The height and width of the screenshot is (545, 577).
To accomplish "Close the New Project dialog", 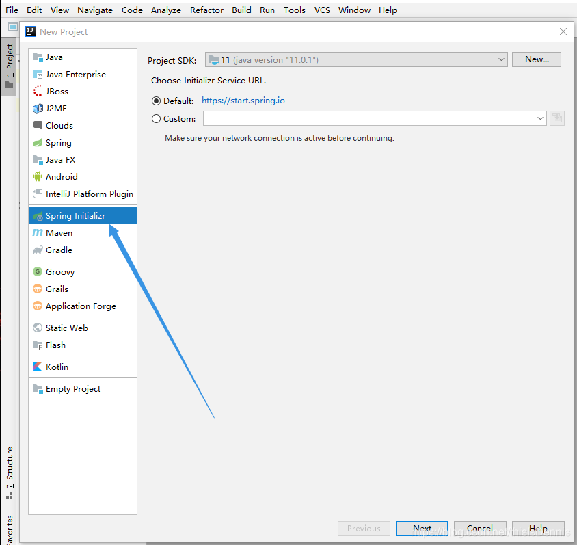I will click(563, 31).
